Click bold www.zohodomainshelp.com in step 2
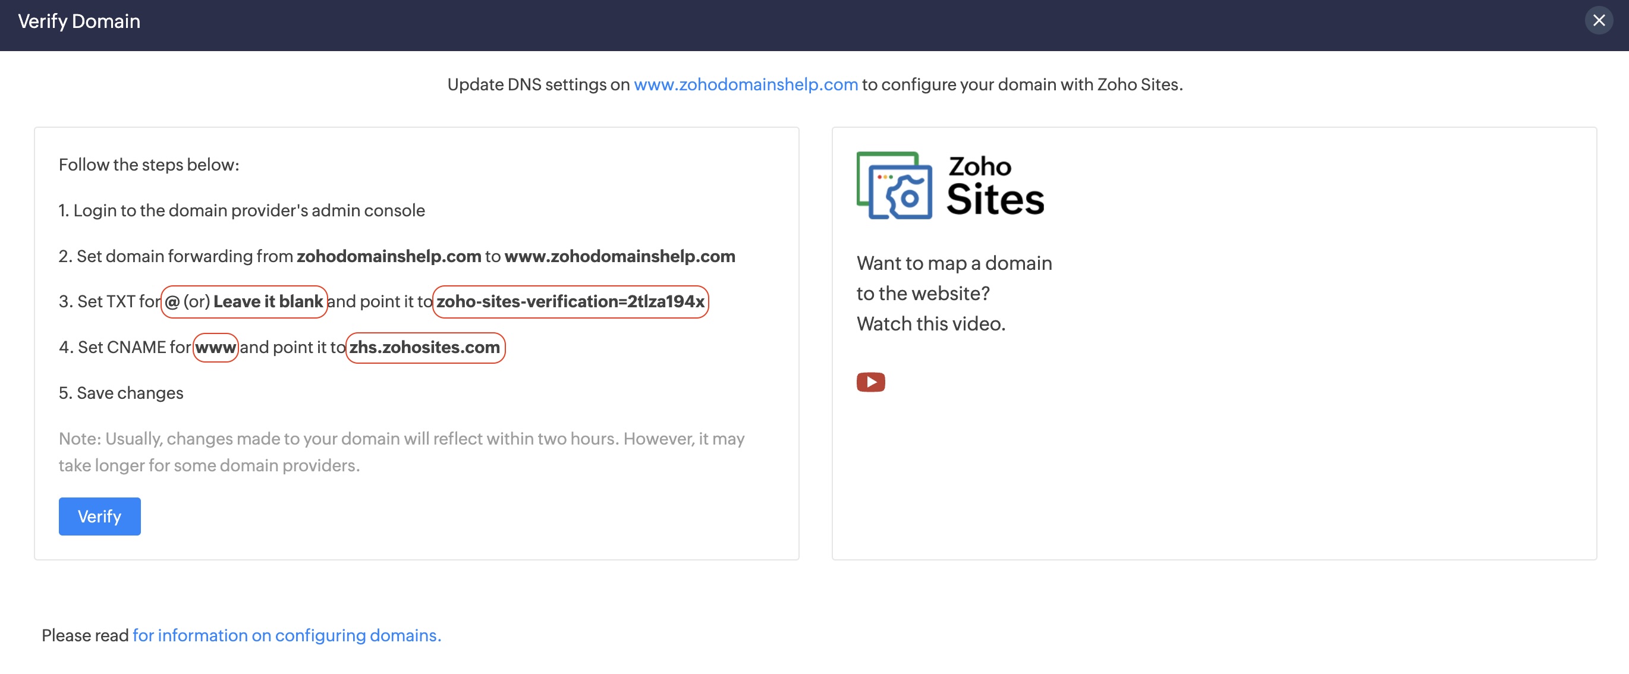The width and height of the screenshot is (1629, 674). pyautogui.click(x=619, y=256)
